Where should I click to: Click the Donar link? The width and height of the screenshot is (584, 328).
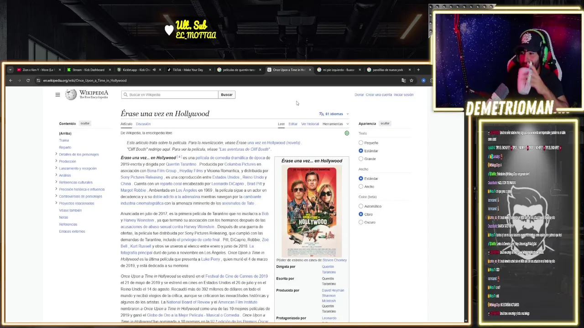pyautogui.click(x=359, y=95)
